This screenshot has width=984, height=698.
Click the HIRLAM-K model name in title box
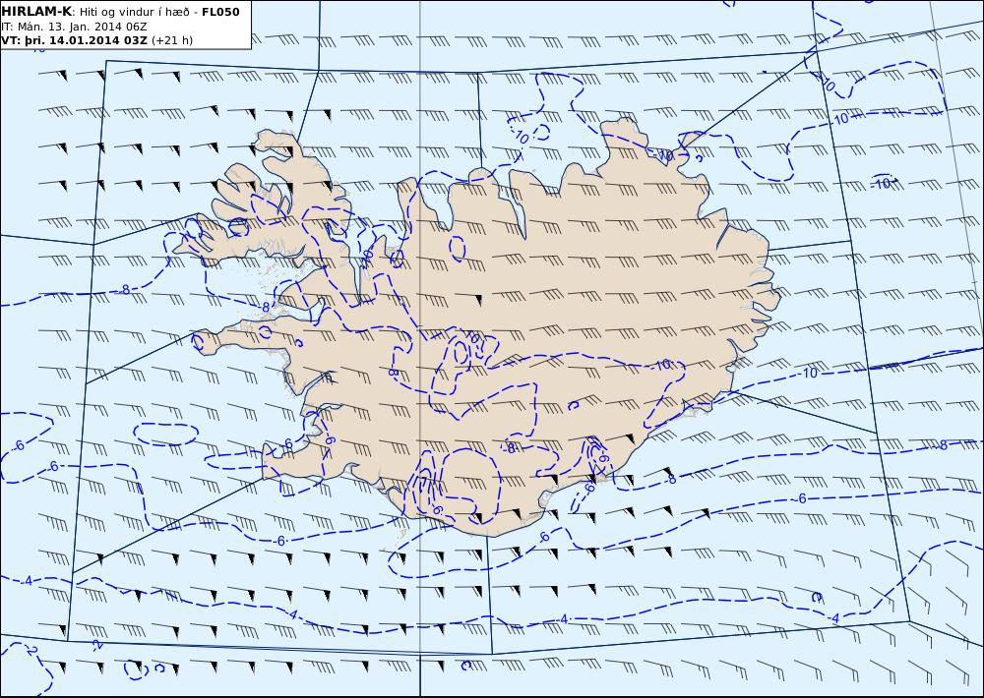click(x=36, y=12)
